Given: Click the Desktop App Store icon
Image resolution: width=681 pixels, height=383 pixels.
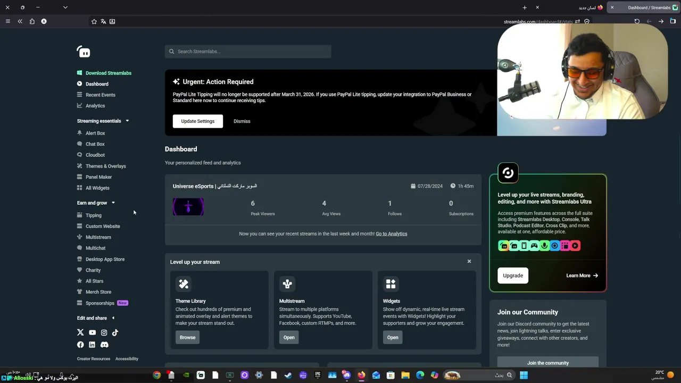Looking at the screenshot, I should pyautogui.click(x=80, y=259).
